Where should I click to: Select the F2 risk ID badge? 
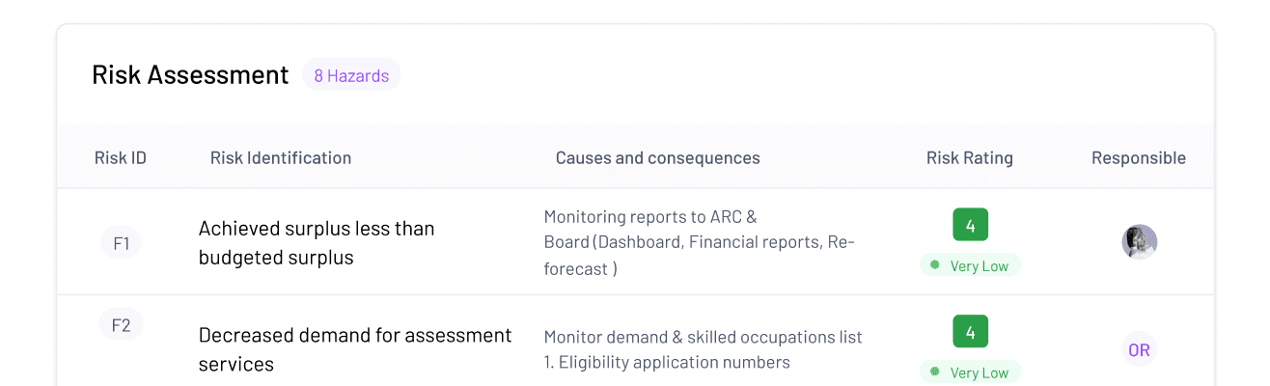pyautogui.click(x=122, y=325)
